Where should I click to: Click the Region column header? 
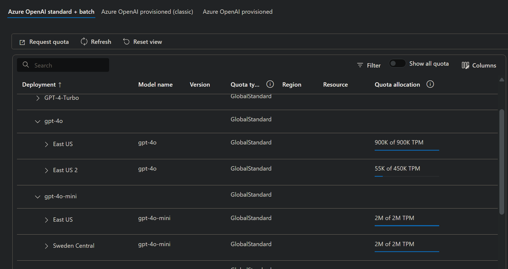292,84
